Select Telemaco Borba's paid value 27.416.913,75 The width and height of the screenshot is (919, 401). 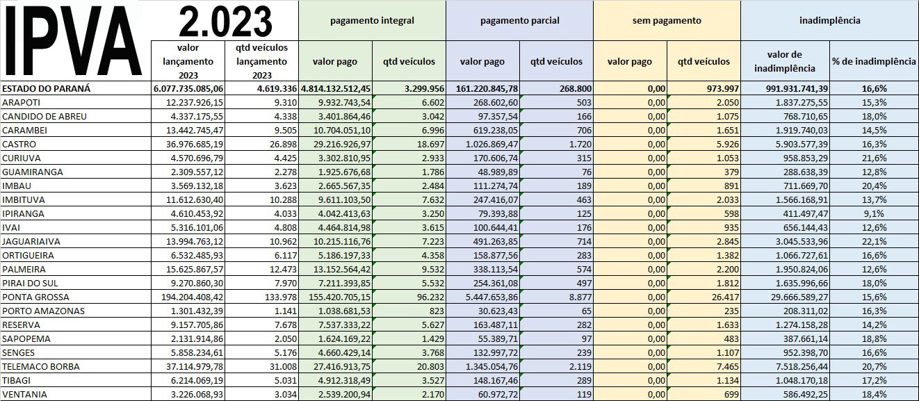[x=336, y=366]
